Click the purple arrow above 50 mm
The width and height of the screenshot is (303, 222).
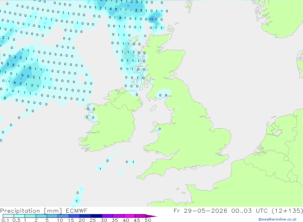tap(151, 216)
